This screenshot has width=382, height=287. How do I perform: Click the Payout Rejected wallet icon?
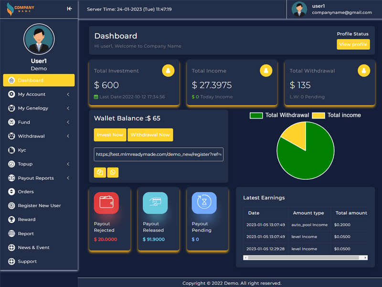[x=106, y=203]
